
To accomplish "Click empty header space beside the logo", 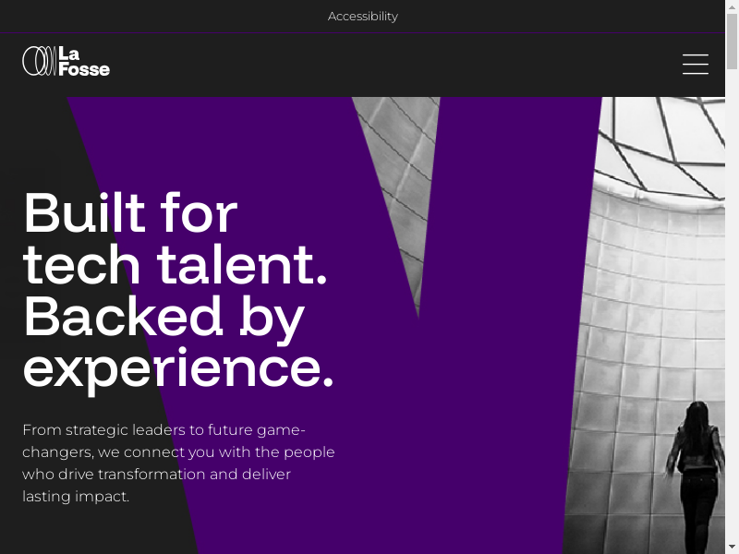I will coord(369,63).
